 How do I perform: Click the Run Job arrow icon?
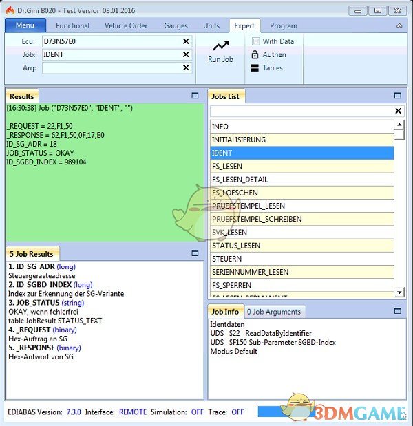[221, 45]
